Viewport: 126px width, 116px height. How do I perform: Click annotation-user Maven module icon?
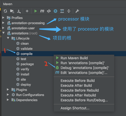click(x=9, y=28)
